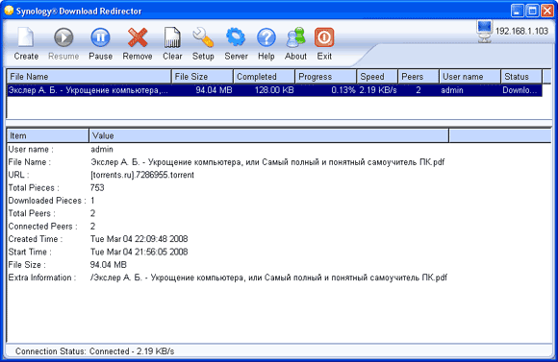Open Setup wrench tool
The height and width of the screenshot is (362, 558).
(203, 37)
